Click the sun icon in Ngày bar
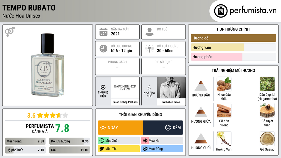Image resolution: width=281 pixels, height=158 pixels. (x=103, y=128)
